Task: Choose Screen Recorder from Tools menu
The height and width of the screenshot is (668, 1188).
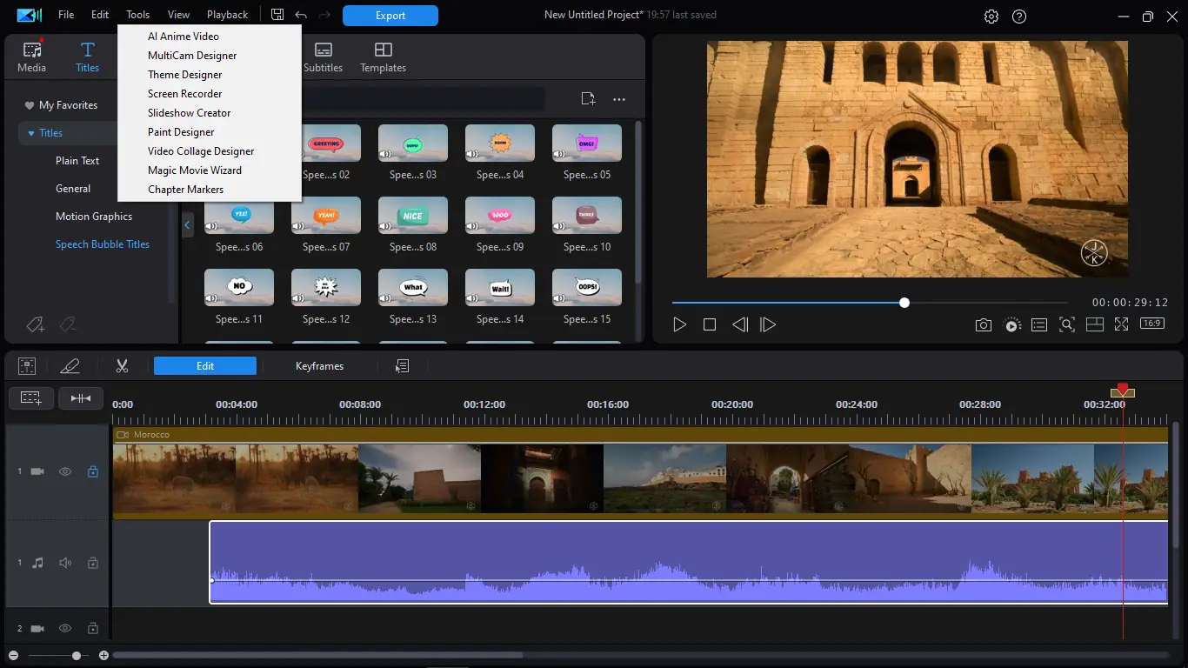Action: coord(184,94)
